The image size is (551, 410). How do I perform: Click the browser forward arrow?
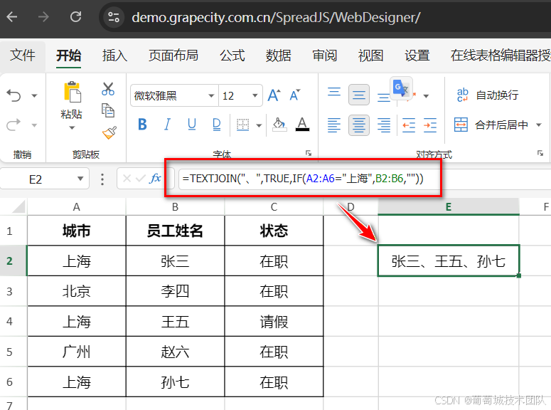[x=43, y=16]
